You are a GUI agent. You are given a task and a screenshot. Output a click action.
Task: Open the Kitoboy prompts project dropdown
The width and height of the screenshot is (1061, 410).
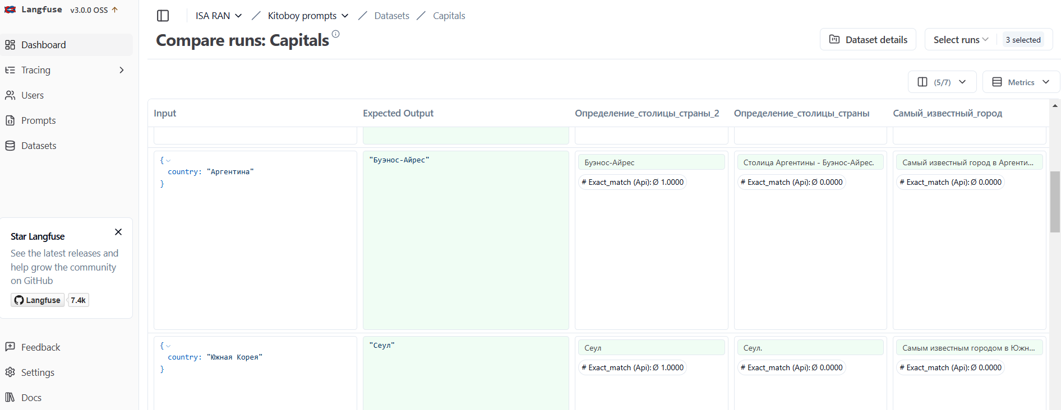coord(308,16)
